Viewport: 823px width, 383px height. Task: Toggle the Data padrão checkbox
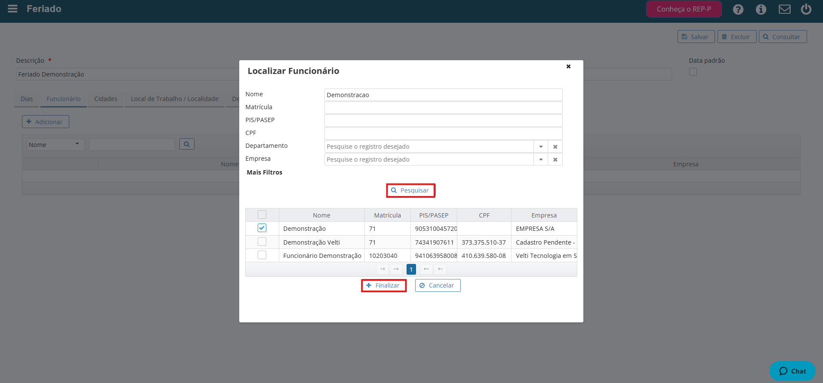693,72
